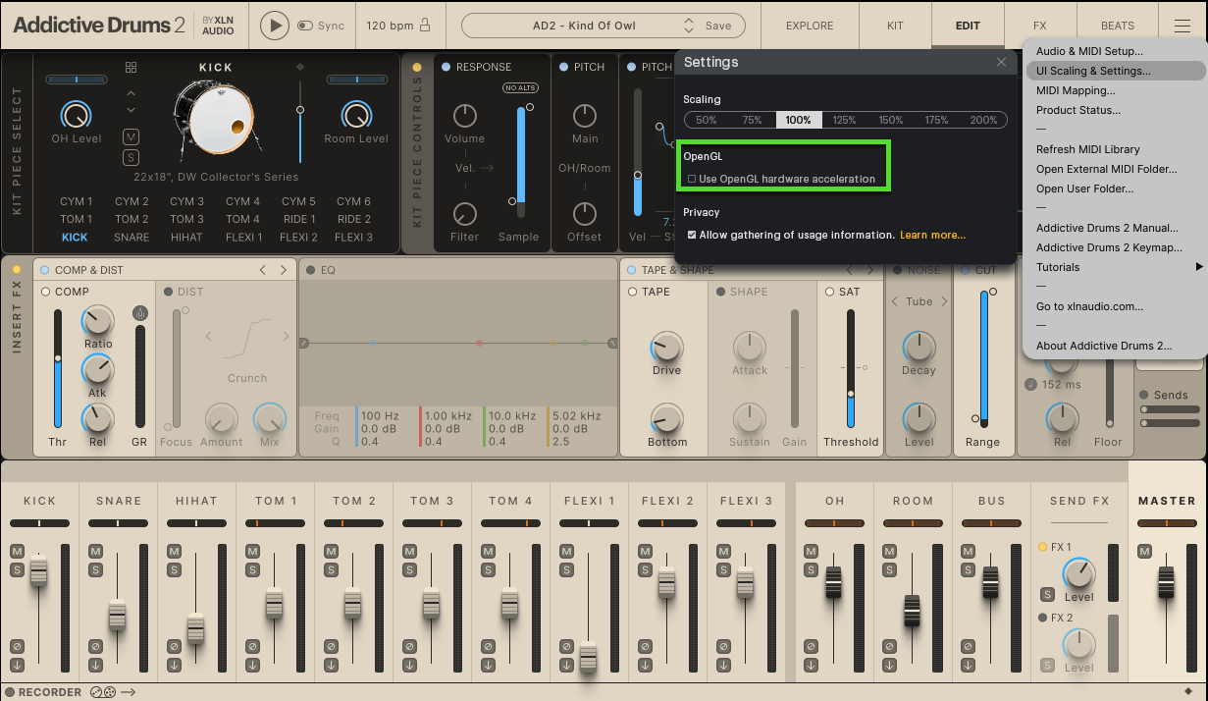Image resolution: width=1208 pixels, height=701 pixels.
Task: Mute the TOM 3 mixer channel
Action: 409,553
